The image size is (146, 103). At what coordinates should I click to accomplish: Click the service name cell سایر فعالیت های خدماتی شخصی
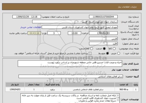click(88, 90)
